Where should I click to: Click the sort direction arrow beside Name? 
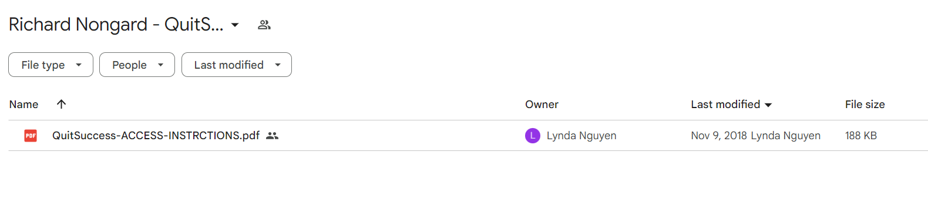[61, 104]
